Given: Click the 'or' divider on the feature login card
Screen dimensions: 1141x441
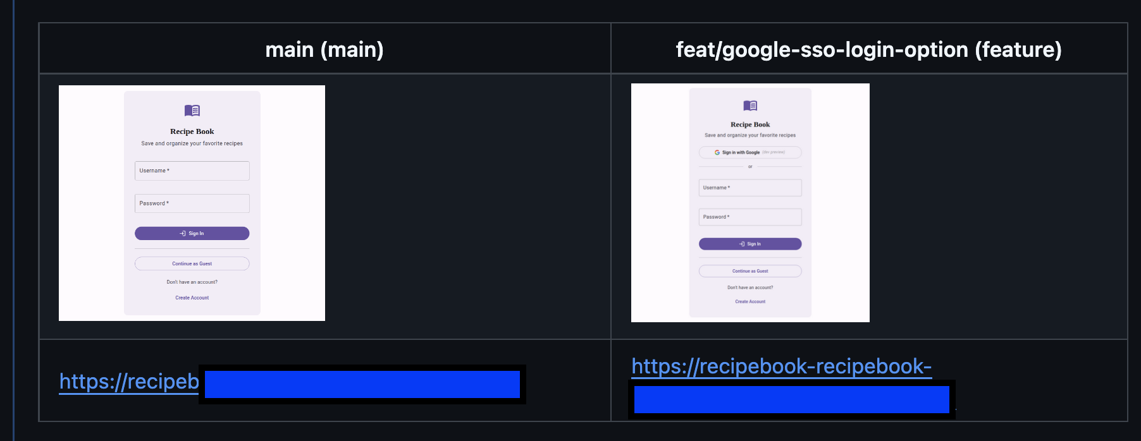Looking at the screenshot, I should 749,166.
